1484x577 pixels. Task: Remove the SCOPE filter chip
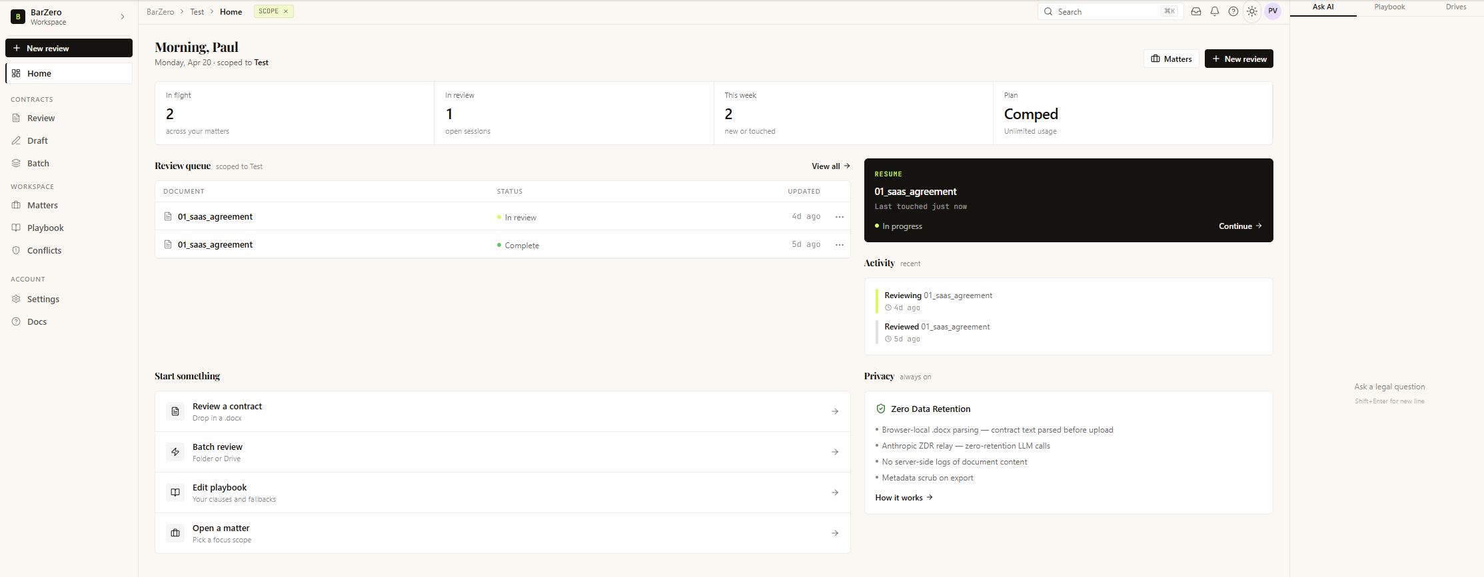click(x=286, y=11)
